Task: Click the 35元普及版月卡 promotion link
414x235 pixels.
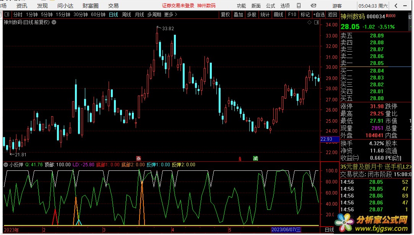Action: click(x=376, y=167)
